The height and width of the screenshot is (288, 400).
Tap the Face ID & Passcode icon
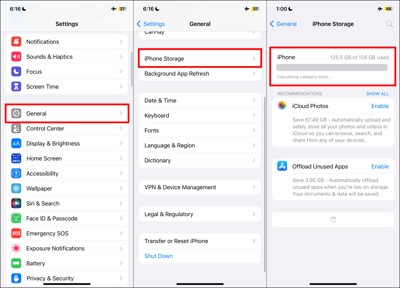[16, 219]
